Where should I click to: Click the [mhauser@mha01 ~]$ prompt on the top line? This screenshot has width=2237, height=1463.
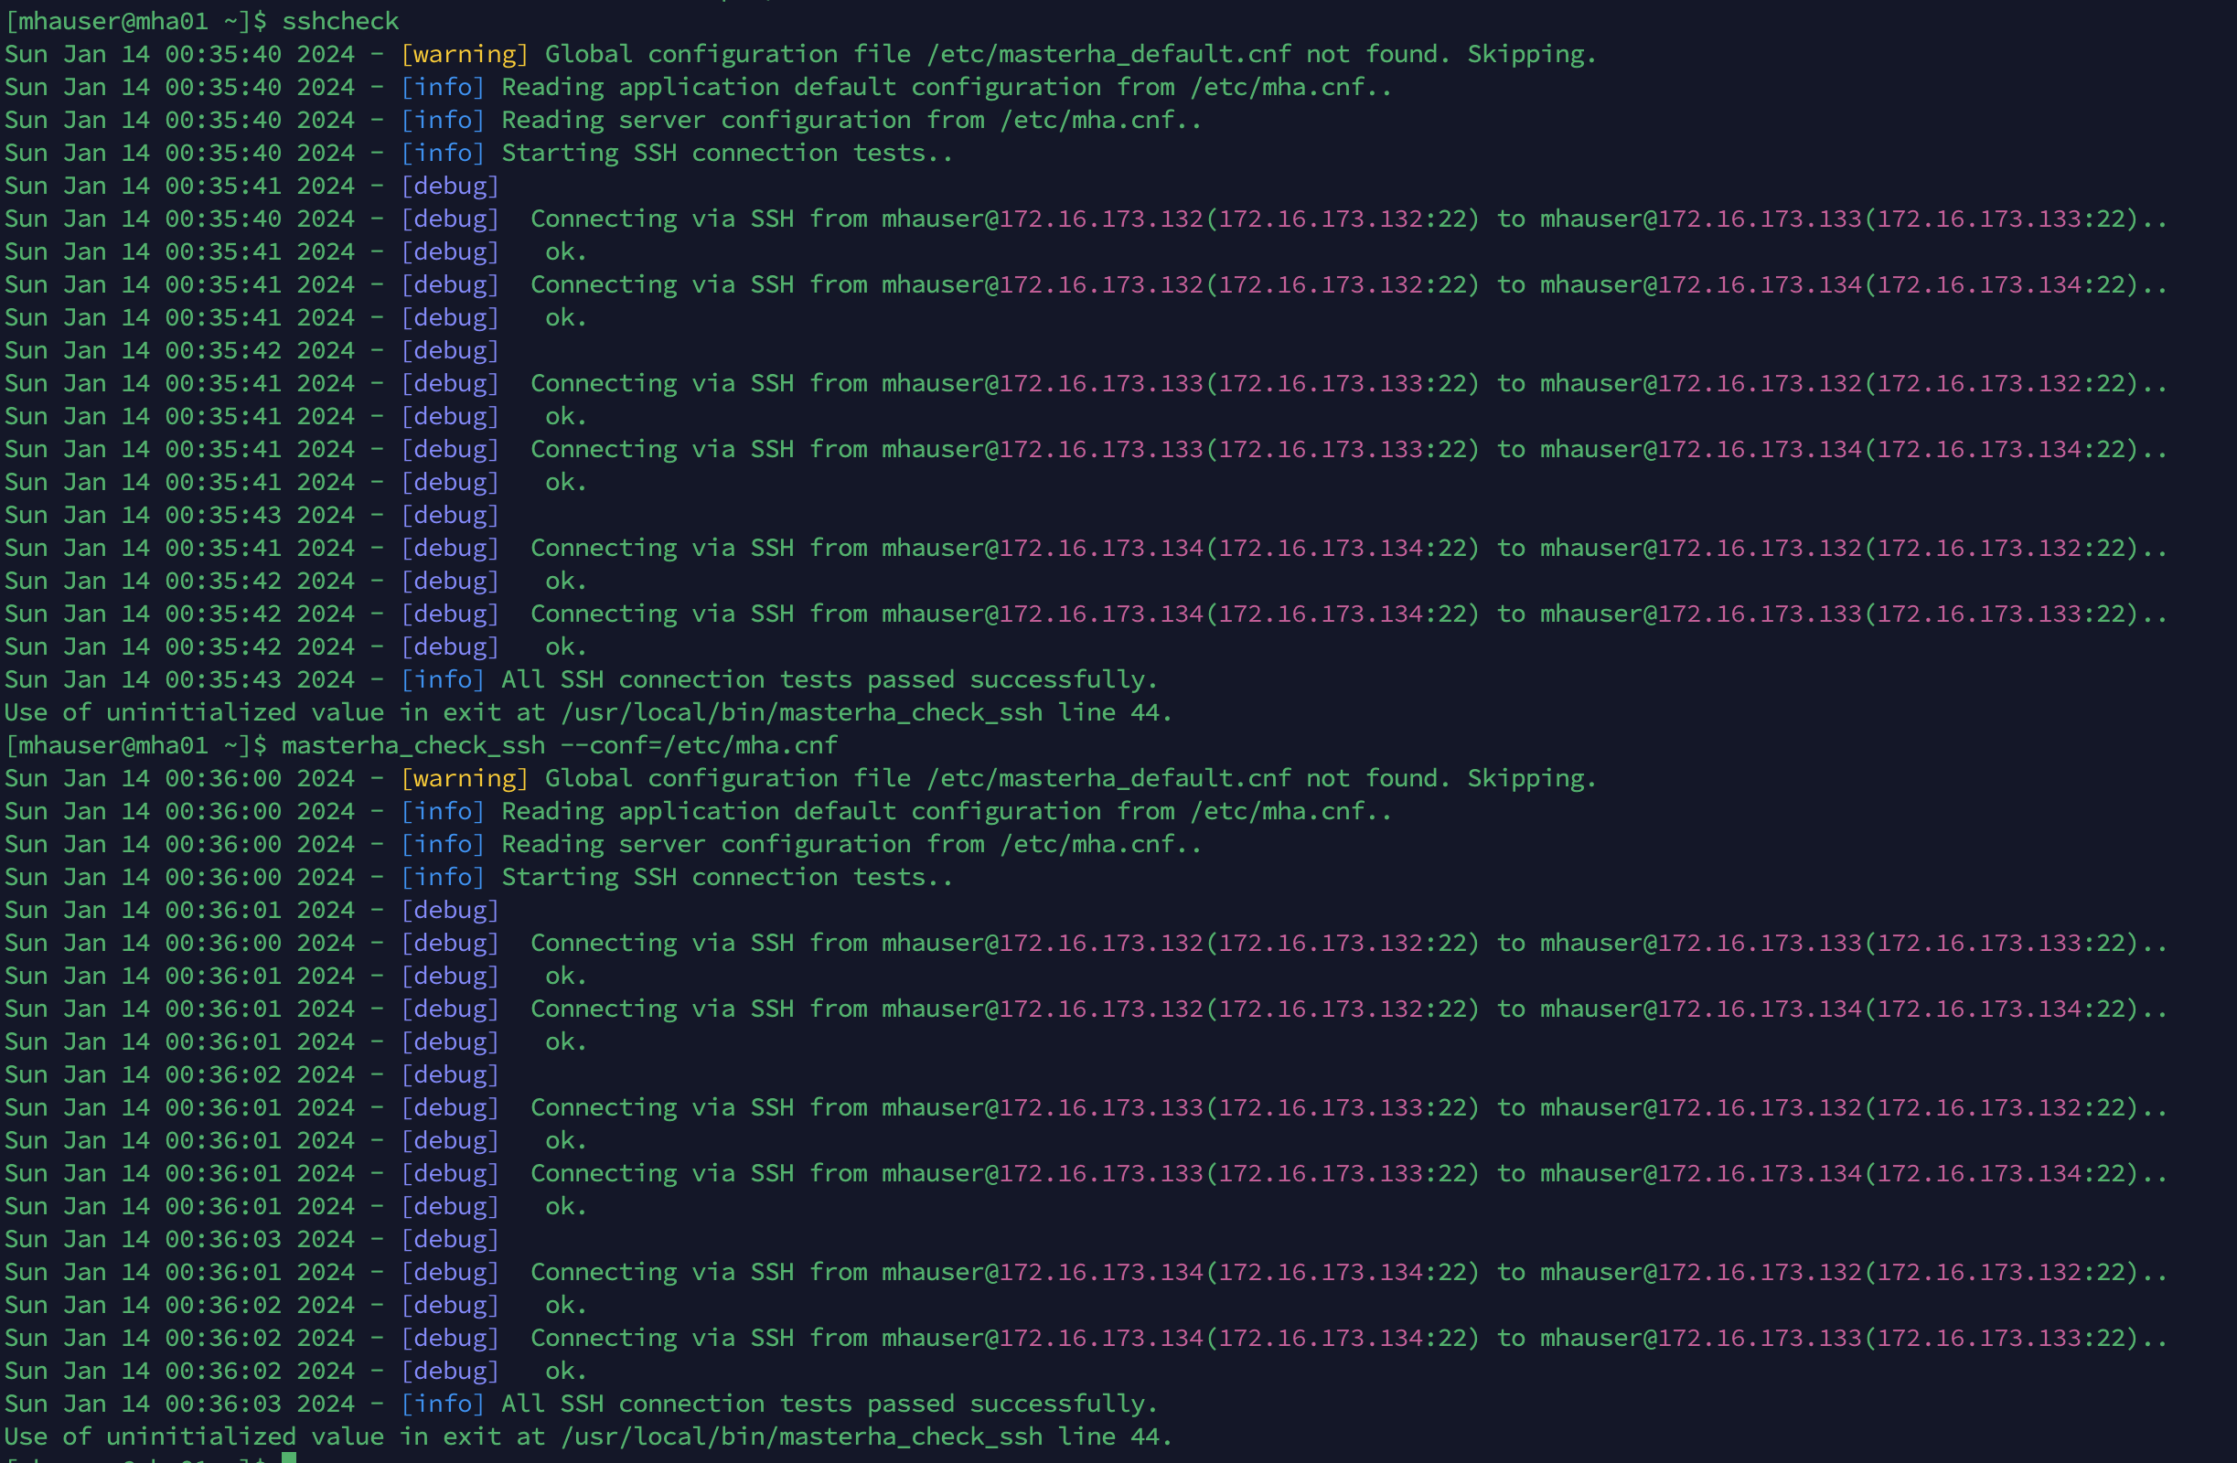[135, 21]
